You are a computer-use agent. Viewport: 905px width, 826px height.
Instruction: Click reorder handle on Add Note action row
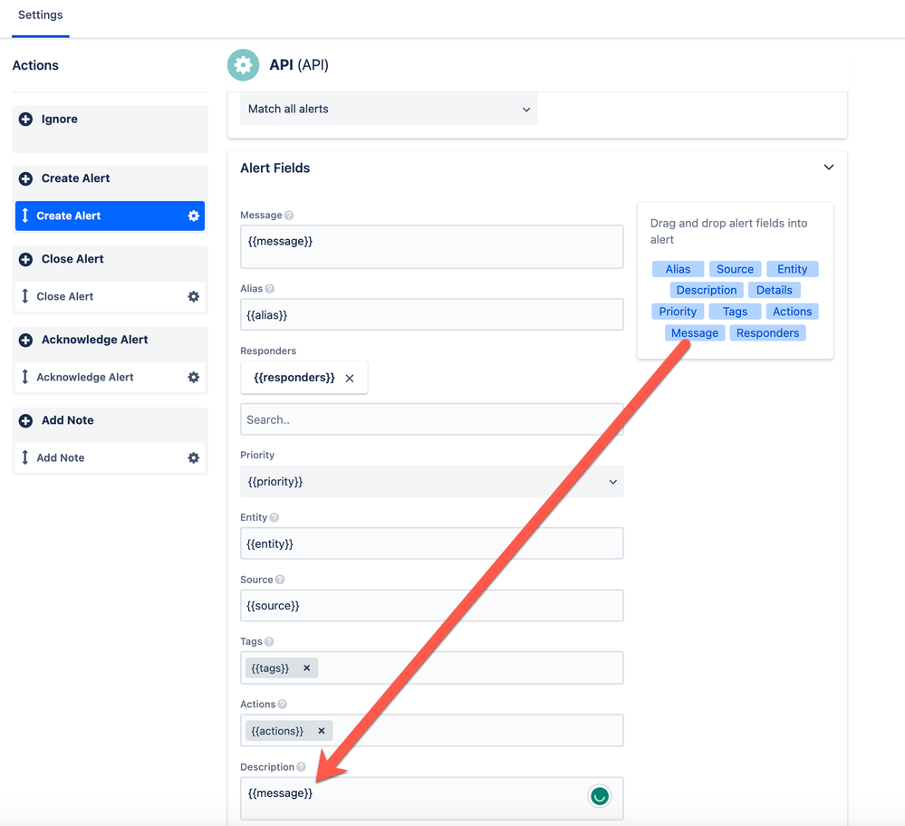click(24, 457)
